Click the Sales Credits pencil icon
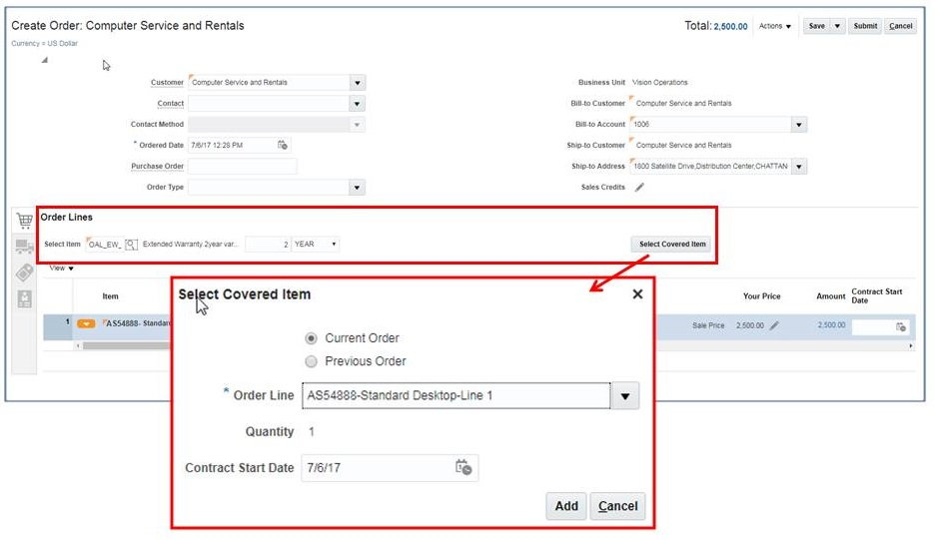 (640, 187)
